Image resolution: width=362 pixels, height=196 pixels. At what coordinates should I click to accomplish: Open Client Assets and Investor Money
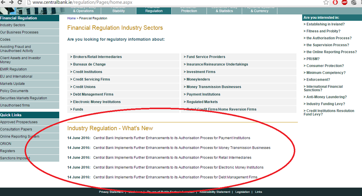(30, 60)
